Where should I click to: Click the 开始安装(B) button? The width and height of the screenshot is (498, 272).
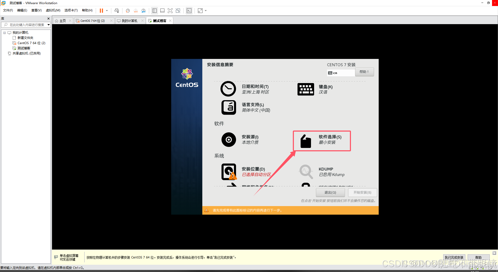362,193
